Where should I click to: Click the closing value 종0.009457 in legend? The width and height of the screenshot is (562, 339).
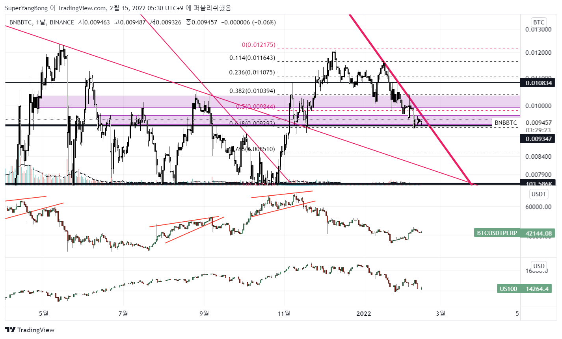coord(201,22)
